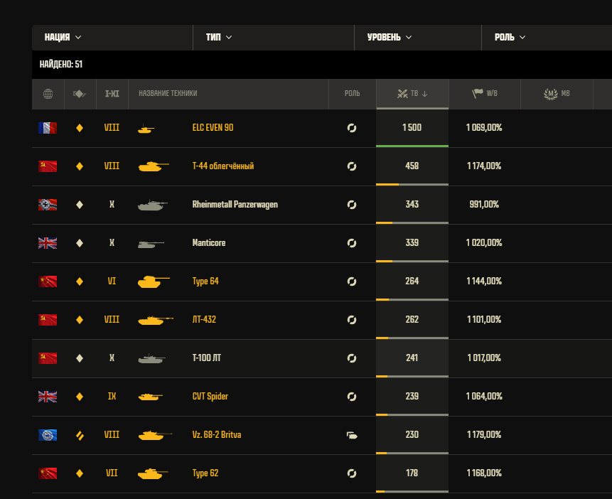Image resolution: width=612 pixels, height=499 pixels.
Task: Sort by МВ mastery column header
Action: 557,94
